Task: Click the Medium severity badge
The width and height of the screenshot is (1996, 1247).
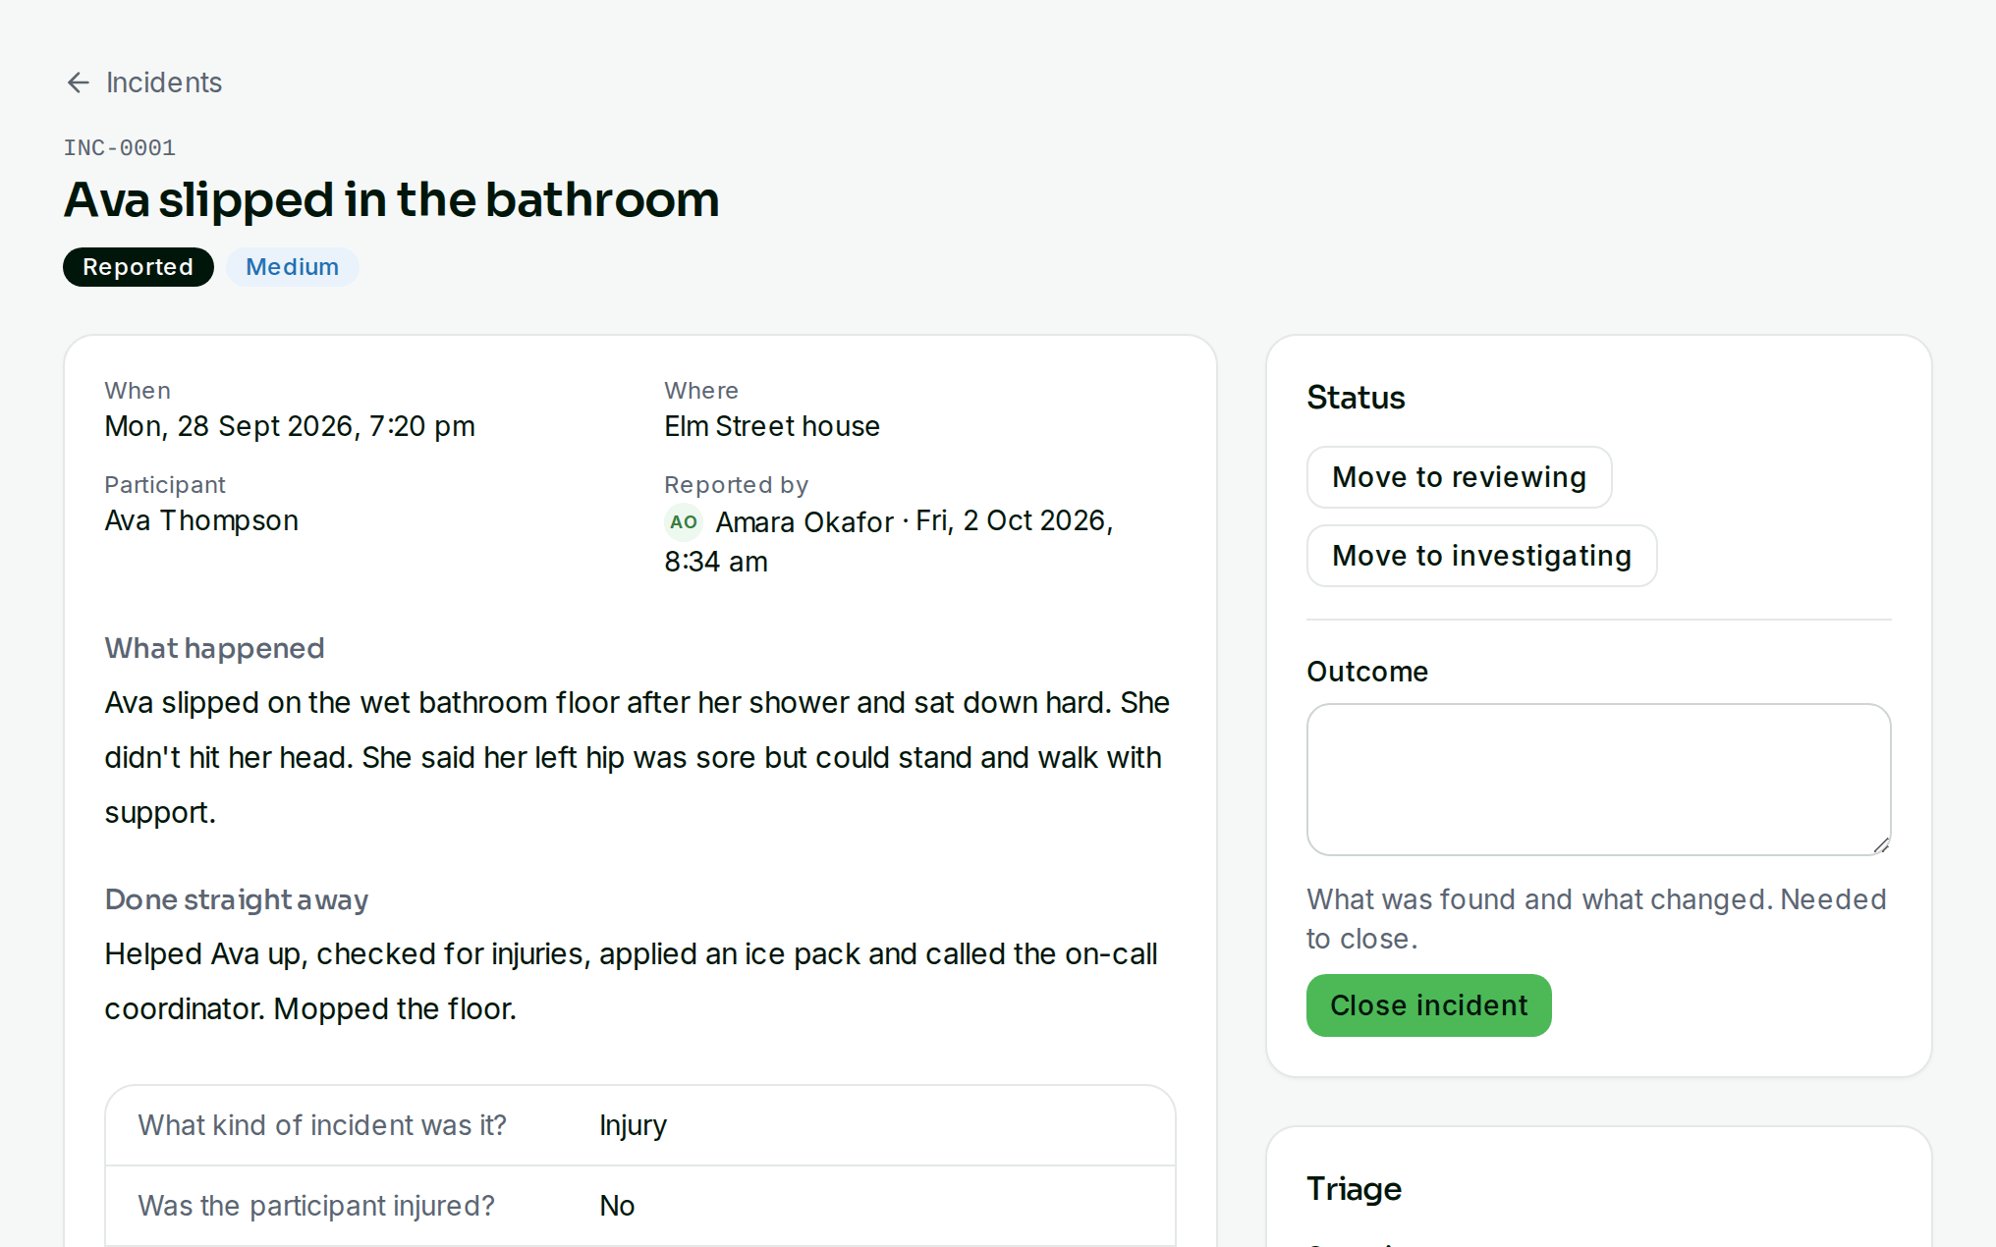Action: coord(292,267)
